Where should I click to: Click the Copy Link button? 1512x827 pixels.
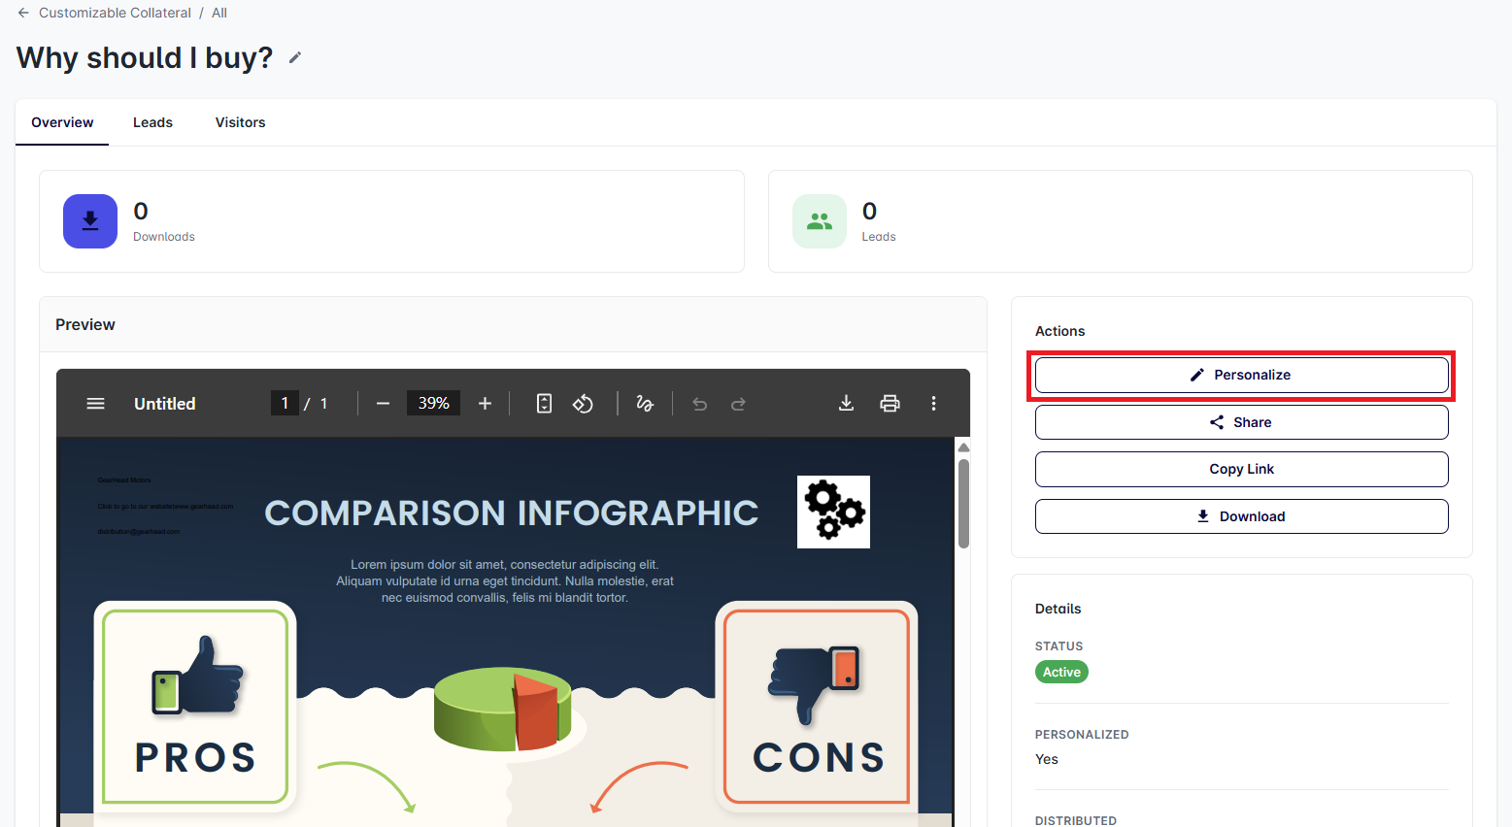(x=1241, y=470)
